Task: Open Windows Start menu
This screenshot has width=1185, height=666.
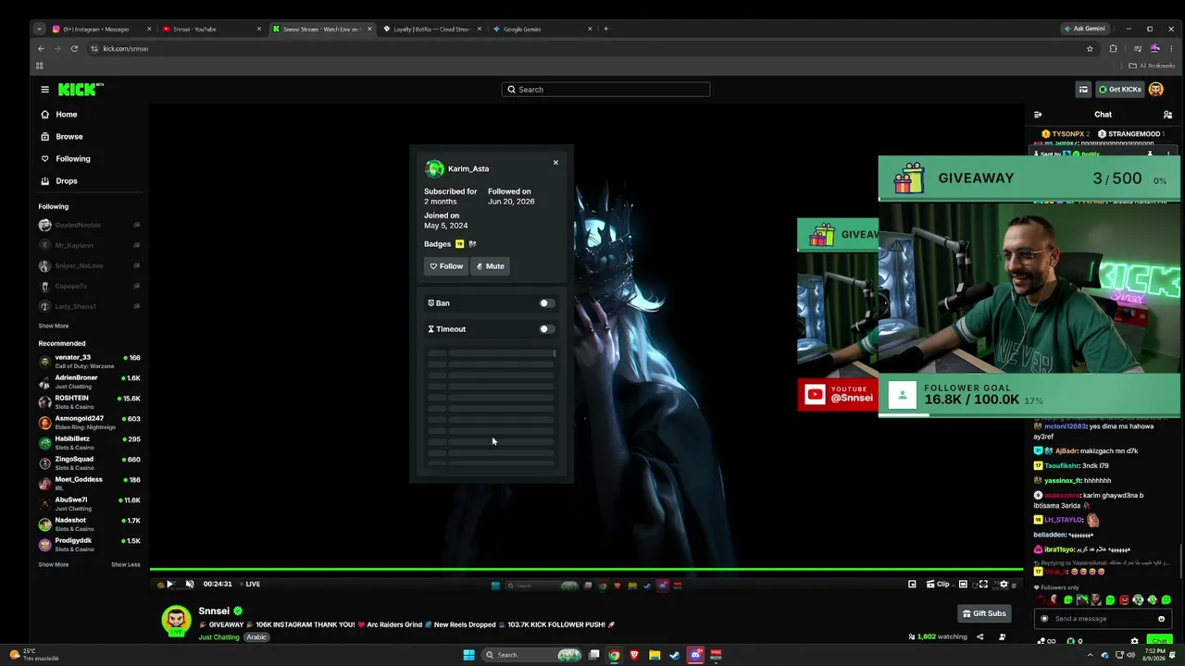Action: [x=468, y=655]
